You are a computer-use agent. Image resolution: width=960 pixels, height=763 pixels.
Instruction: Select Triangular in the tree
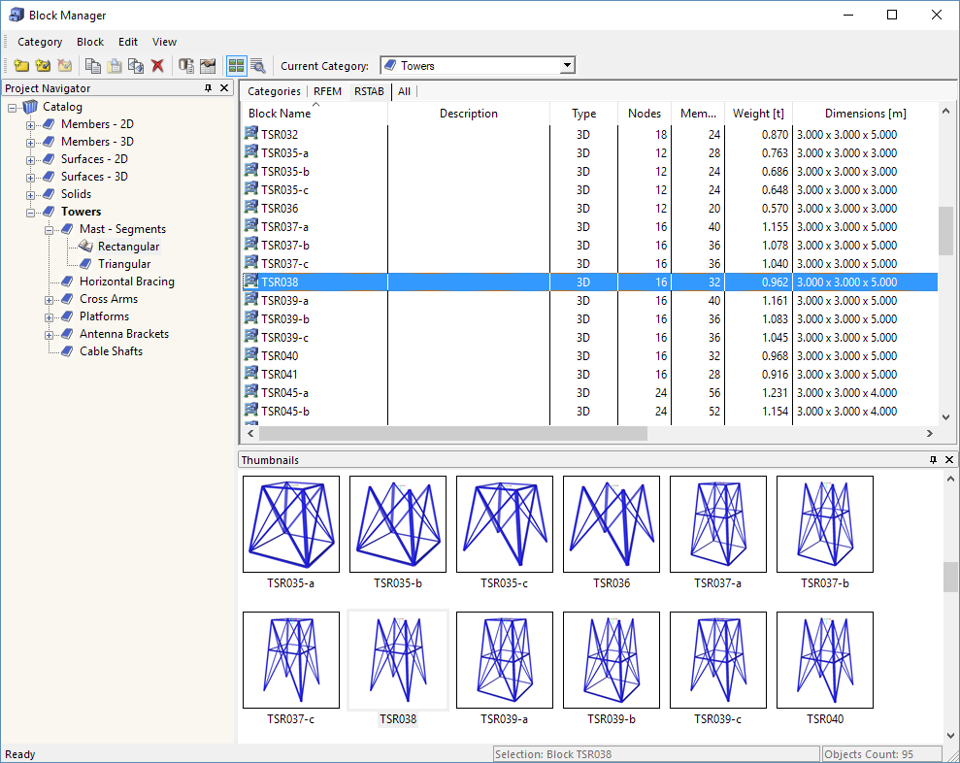coord(123,264)
